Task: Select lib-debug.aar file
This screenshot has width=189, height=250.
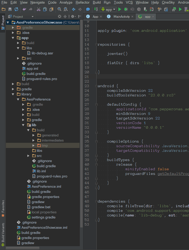Action: (42, 53)
